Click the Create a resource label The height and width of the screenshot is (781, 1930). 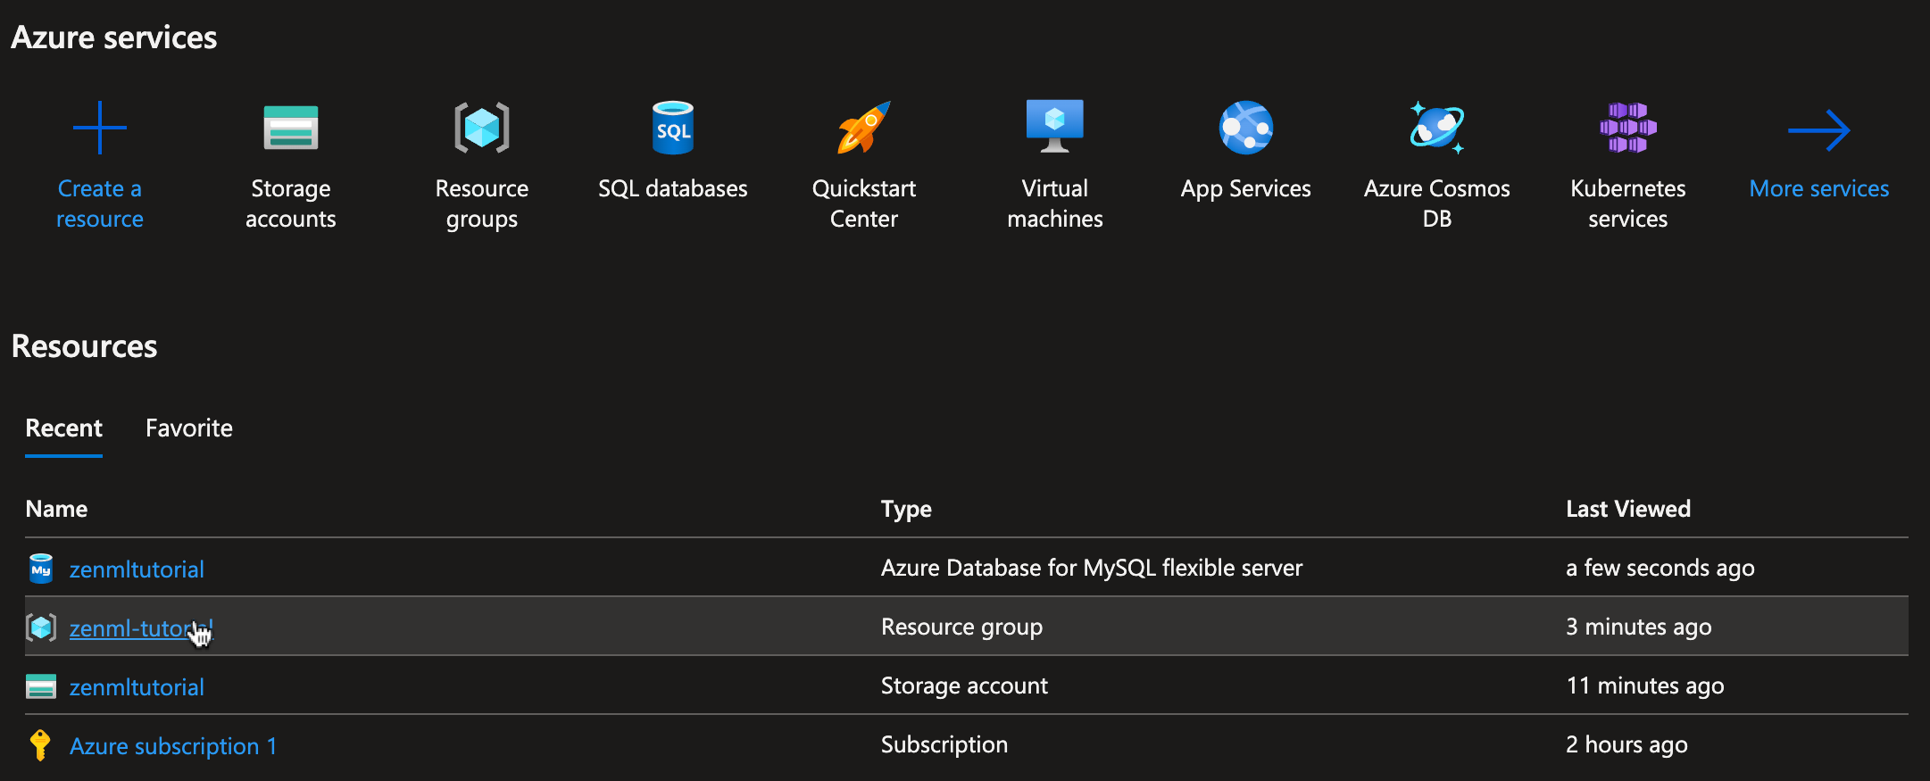click(x=100, y=204)
